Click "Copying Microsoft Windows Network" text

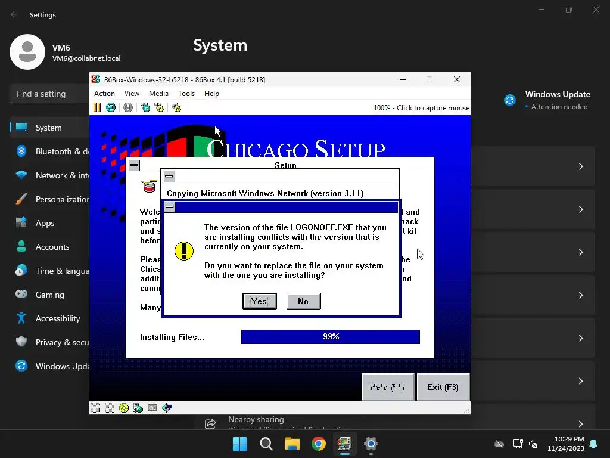click(x=237, y=193)
